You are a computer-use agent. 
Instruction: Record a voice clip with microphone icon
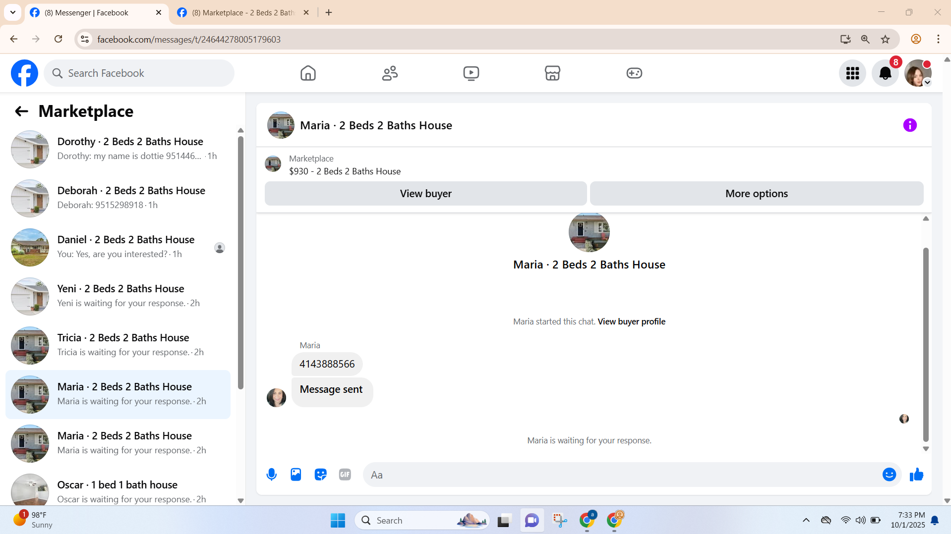click(271, 475)
